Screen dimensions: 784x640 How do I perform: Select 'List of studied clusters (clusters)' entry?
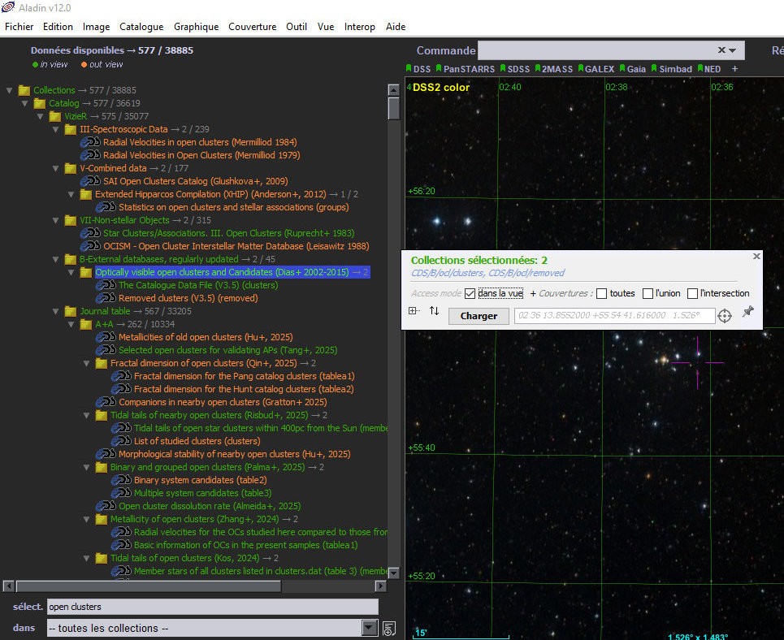(197, 441)
